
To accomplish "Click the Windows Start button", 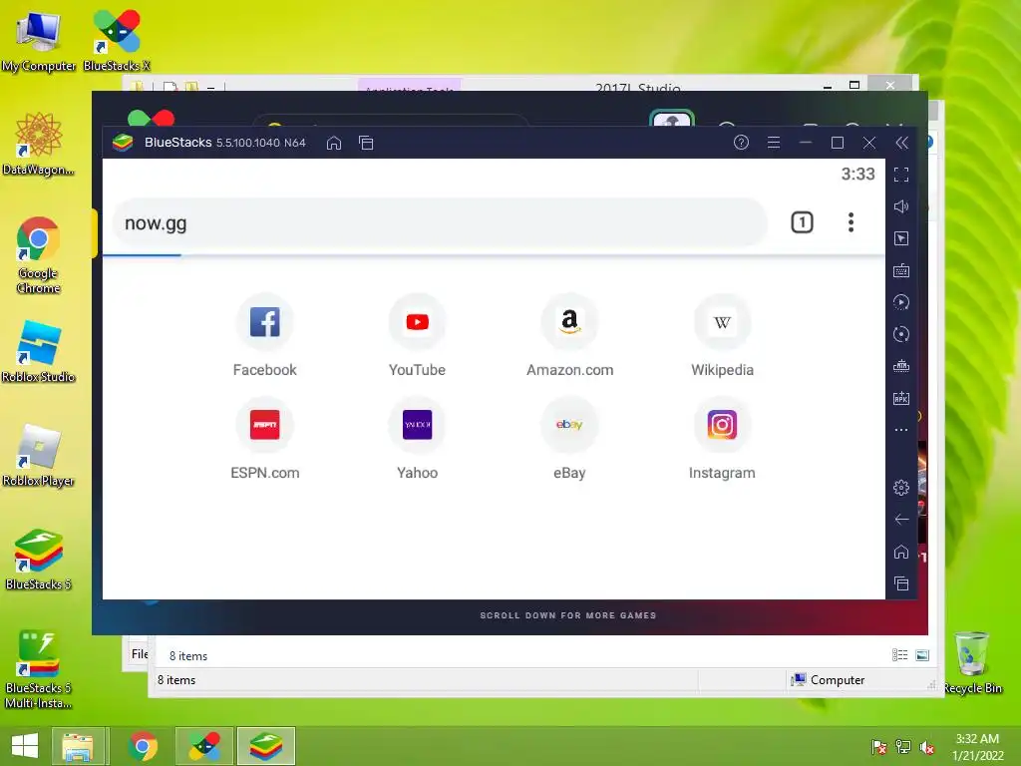I will point(25,745).
